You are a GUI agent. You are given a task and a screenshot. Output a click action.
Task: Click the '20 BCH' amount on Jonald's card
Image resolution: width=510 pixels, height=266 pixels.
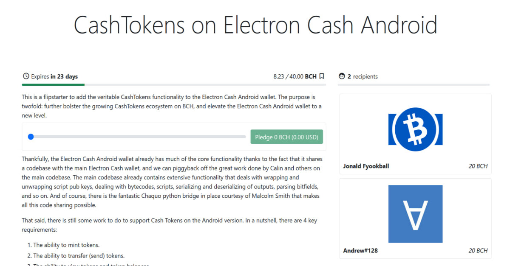click(x=478, y=166)
